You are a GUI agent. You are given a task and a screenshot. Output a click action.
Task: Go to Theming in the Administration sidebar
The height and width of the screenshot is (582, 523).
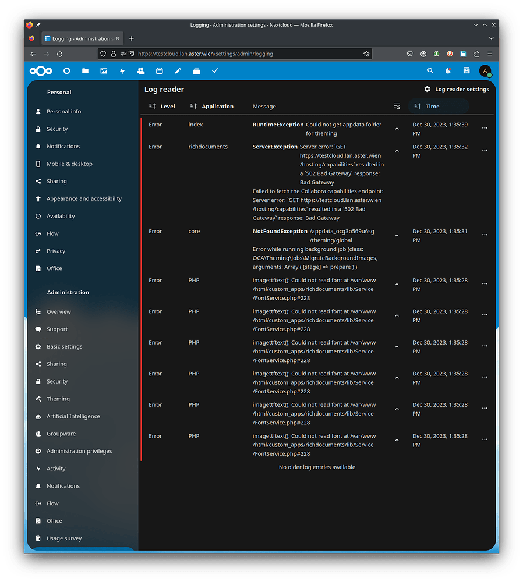tap(58, 399)
